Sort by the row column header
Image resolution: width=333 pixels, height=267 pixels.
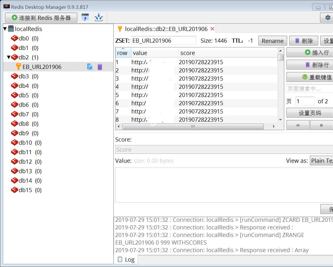(x=123, y=53)
